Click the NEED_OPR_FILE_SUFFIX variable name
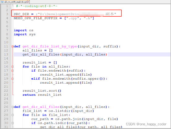 tap(35, 18)
